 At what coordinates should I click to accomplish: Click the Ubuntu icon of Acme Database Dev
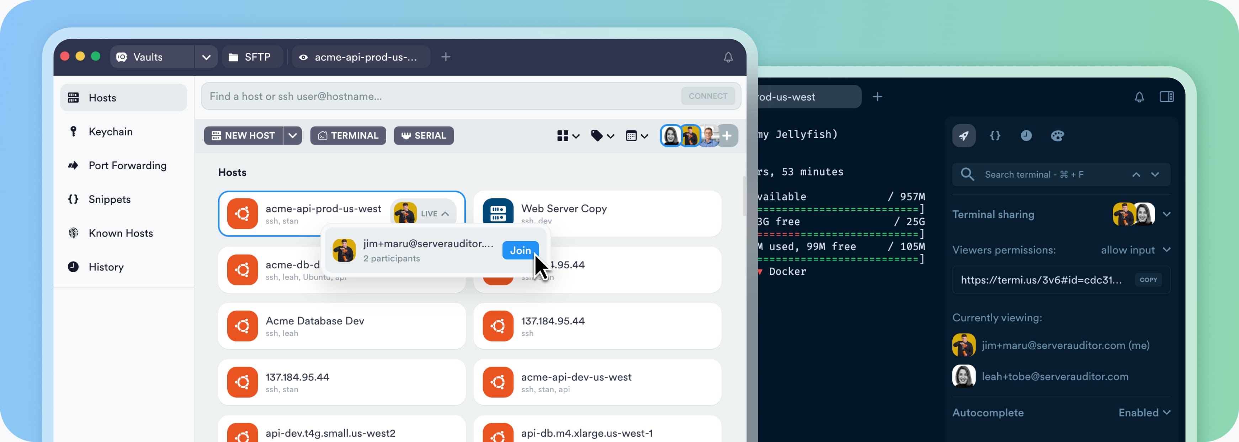tap(243, 326)
